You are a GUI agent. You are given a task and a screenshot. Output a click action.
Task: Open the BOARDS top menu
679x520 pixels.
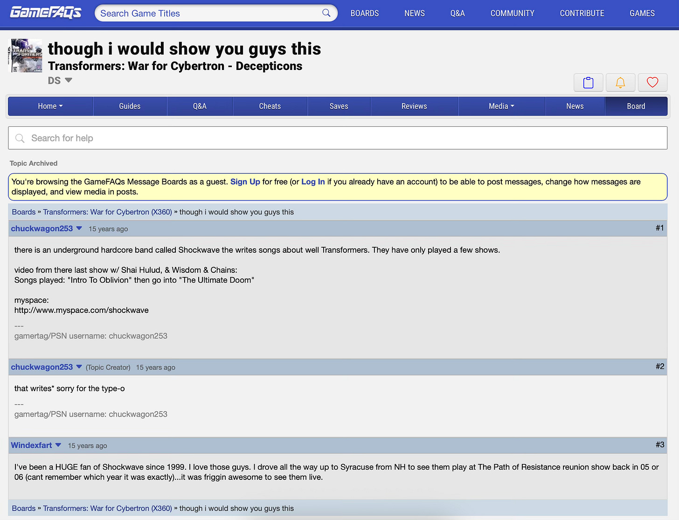[x=365, y=13]
